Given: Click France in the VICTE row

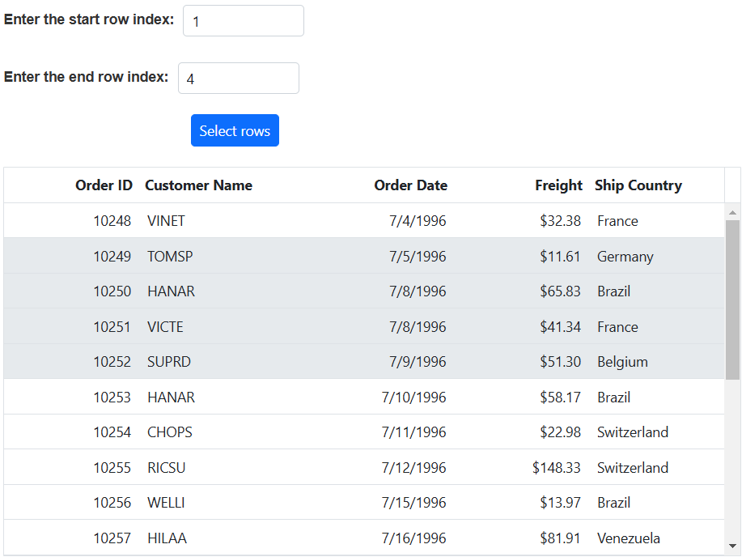Looking at the screenshot, I should click(617, 327).
